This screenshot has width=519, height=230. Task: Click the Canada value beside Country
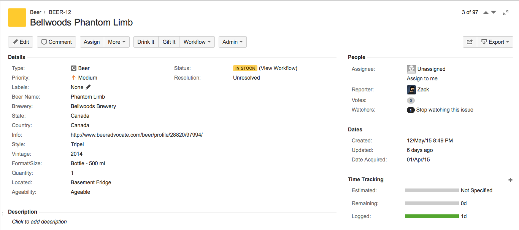(80, 125)
